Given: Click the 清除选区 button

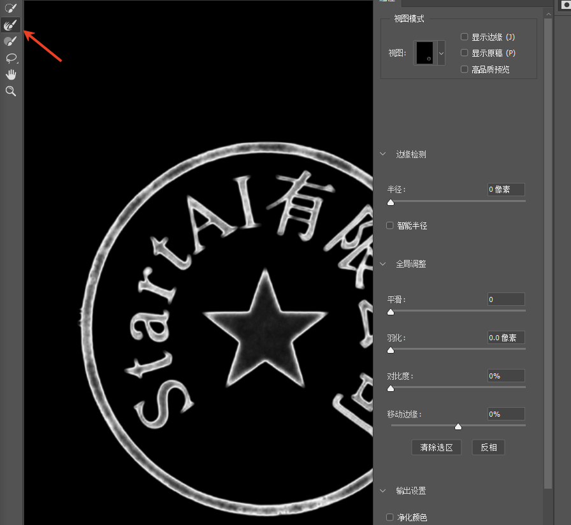Looking at the screenshot, I should coord(437,447).
